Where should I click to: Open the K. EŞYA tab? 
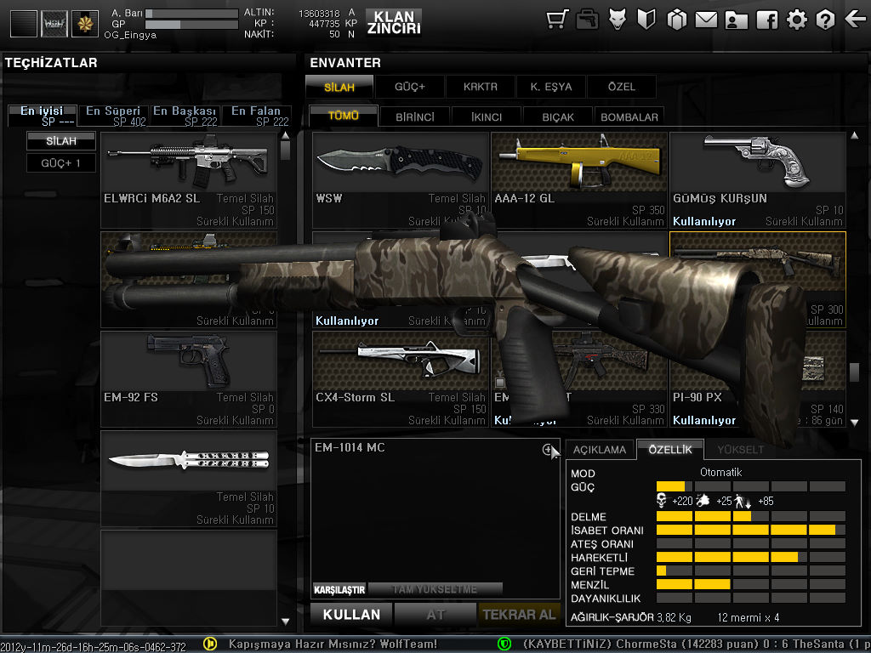[551, 88]
